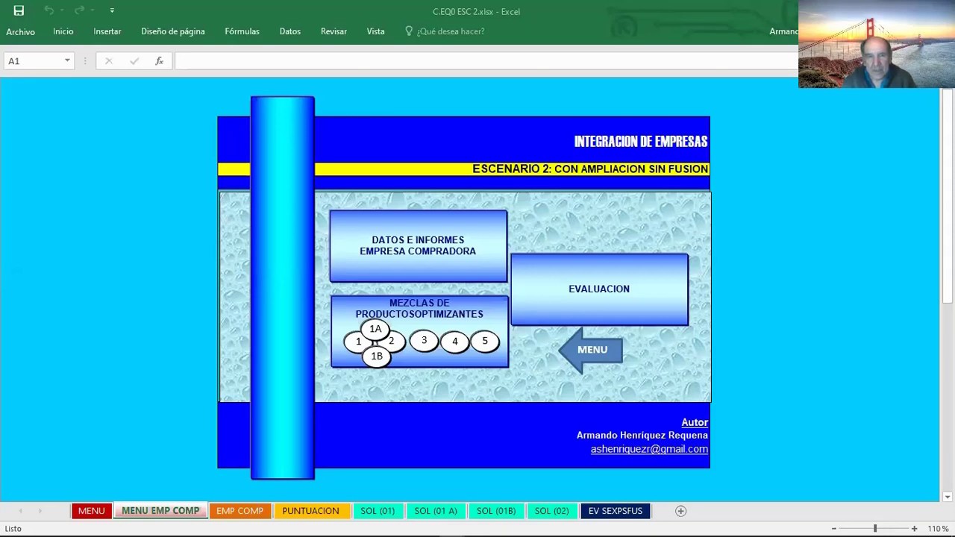This screenshot has height=537, width=955.
Task: Switch to the SOL (01 A) sheet
Action: (436, 511)
